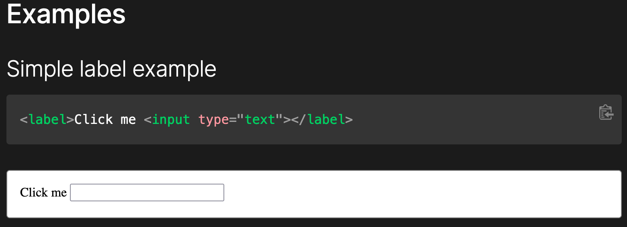Click the "text" attribute value in code

point(260,120)
